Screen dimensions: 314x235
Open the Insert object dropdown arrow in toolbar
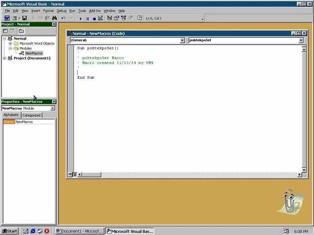tap(19, 18)
